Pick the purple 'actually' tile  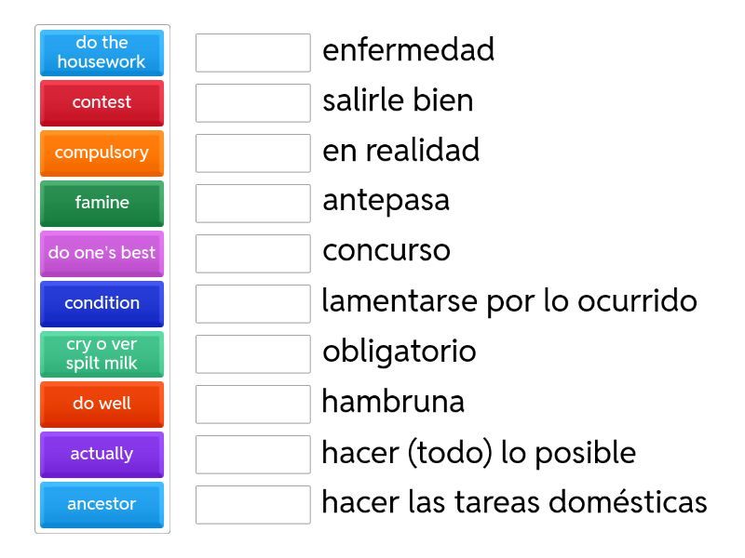[x=102, y=454]
